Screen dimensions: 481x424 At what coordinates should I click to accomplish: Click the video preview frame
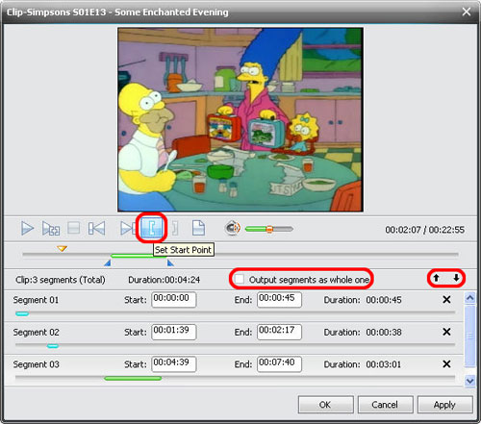[x=240, y=119]
